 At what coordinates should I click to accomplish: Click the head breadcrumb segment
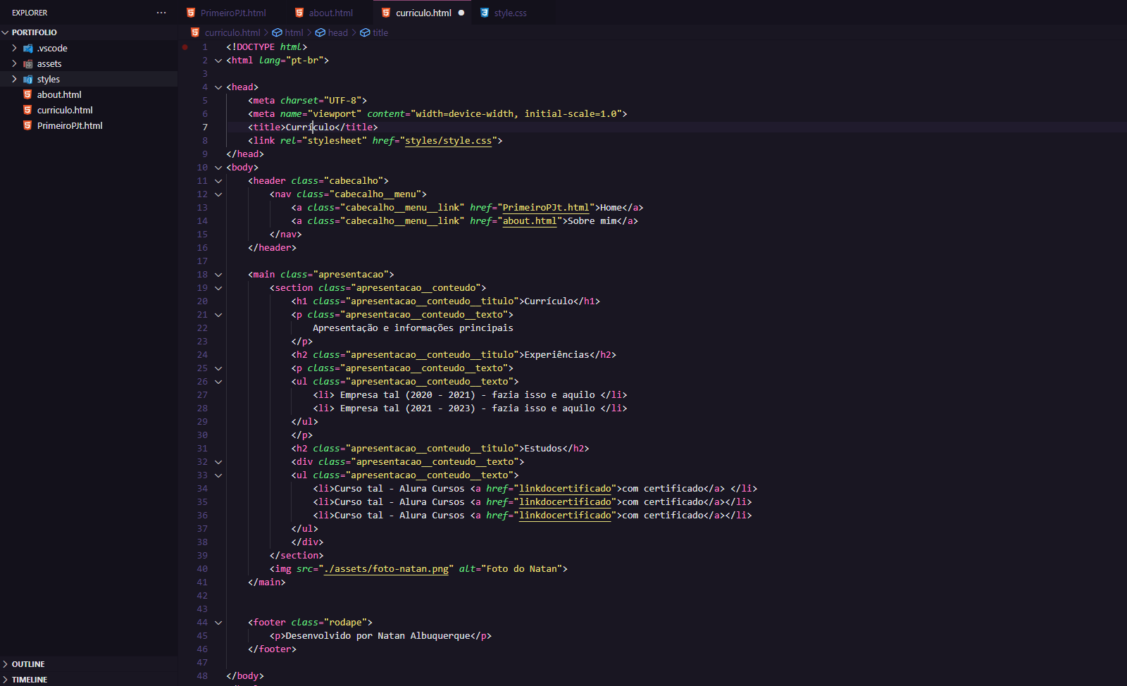click(x=337, y=32)
